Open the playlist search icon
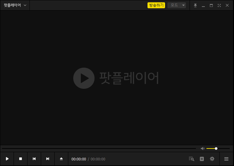Image resolution: width=234 pixels, height=166 pixels. (192, 159)
